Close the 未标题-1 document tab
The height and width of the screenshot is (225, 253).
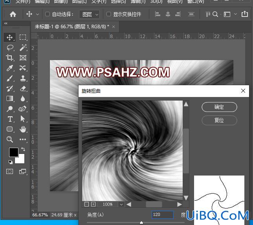point(114,27)
